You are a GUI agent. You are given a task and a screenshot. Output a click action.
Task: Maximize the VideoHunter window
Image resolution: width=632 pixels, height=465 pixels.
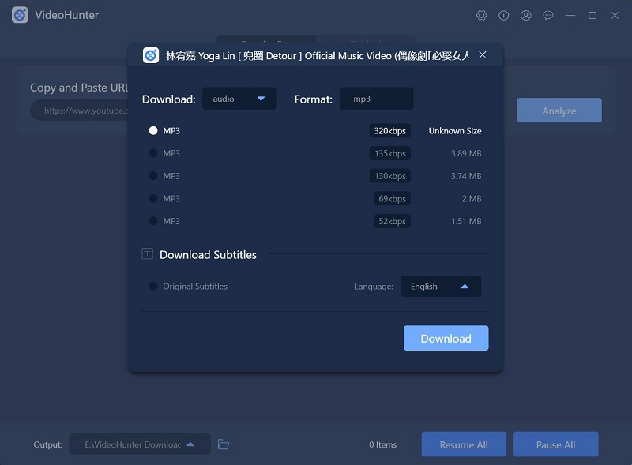(592, 15)
